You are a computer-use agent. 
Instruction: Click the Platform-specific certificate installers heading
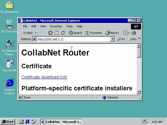point(77,88)
